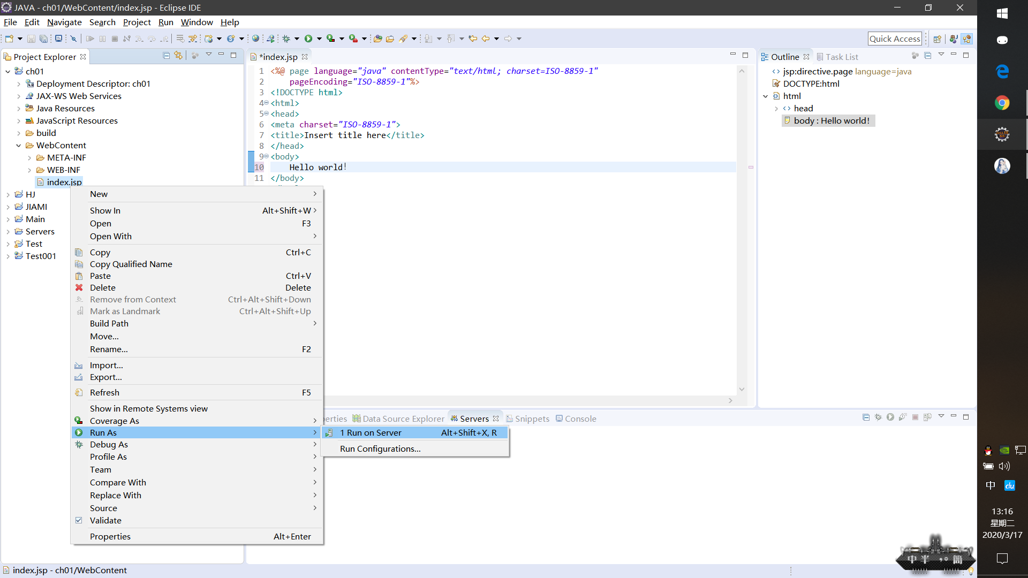This screenshot has height=578, width=1028.
Task: Click the Debug bug toolbar icon
Action: pos(286,39)
